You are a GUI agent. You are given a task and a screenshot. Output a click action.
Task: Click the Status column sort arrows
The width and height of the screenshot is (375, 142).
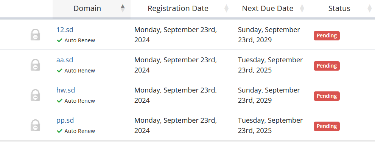coord(369,8)
